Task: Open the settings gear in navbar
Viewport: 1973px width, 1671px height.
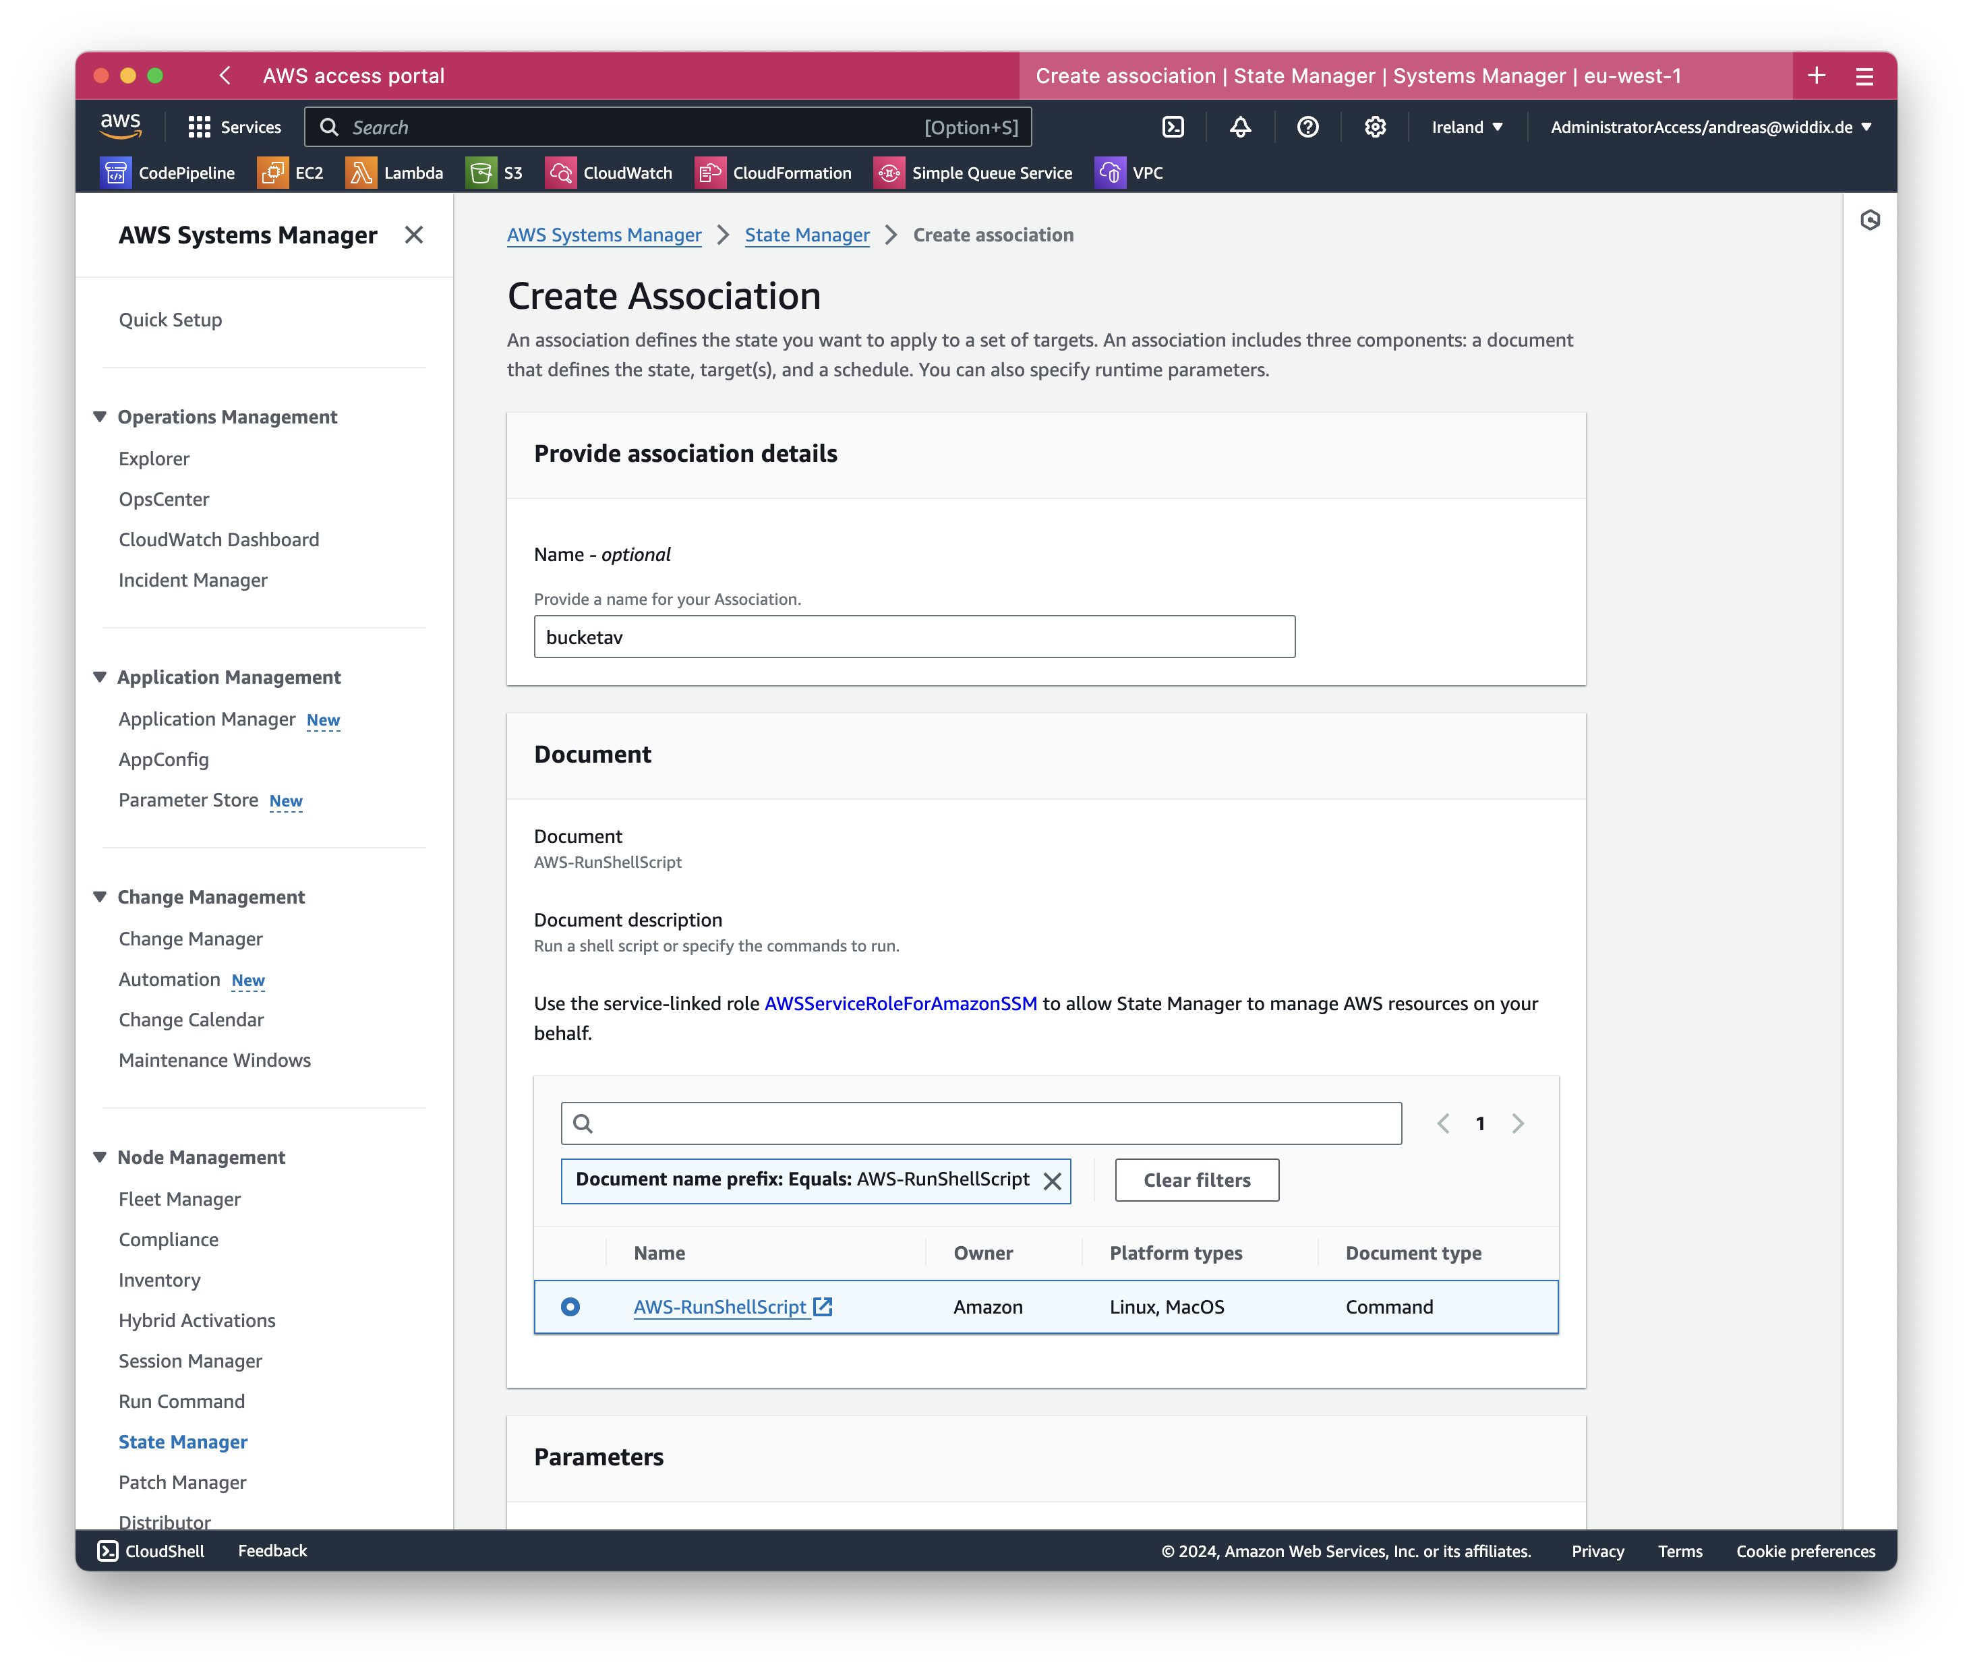Action: point(1374,127)
